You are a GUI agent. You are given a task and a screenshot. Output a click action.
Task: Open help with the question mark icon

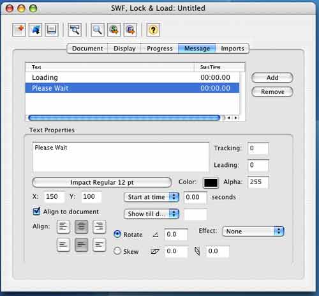click(x=153, y=29)
